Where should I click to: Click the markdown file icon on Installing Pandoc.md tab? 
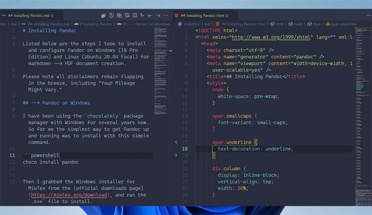click(4, 16)
